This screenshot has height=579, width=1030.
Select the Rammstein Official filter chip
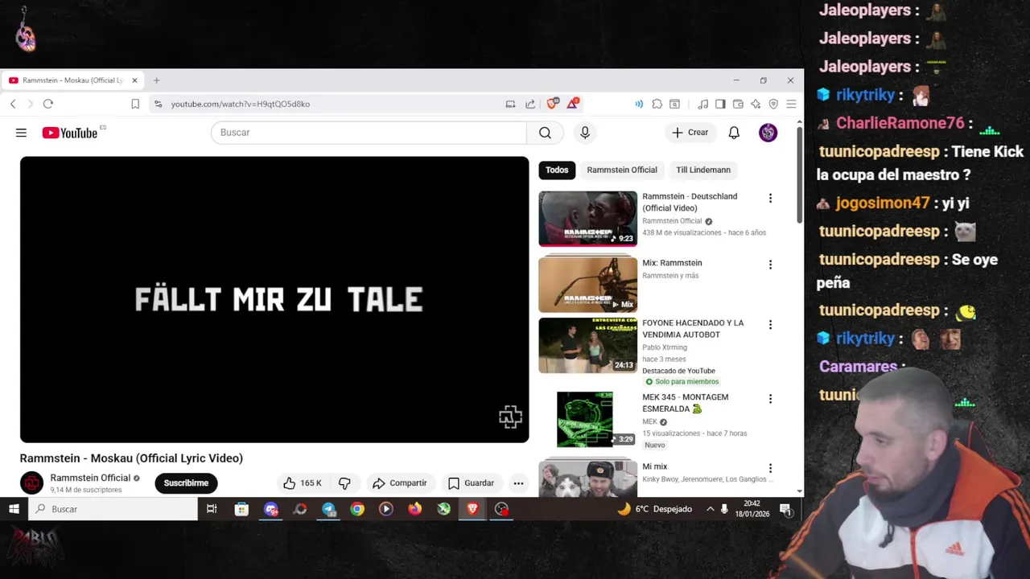point(622,170)
